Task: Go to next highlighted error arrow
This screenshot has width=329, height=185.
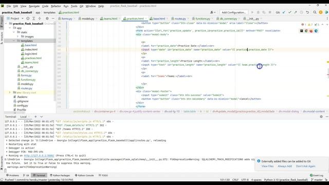Action: pyautogui.click(x=327, y=25)
